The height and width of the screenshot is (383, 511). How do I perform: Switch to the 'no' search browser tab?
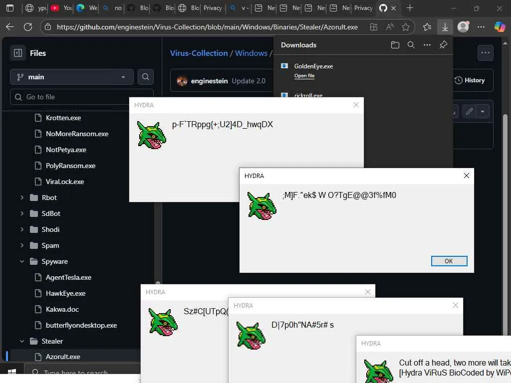[112, 8]
